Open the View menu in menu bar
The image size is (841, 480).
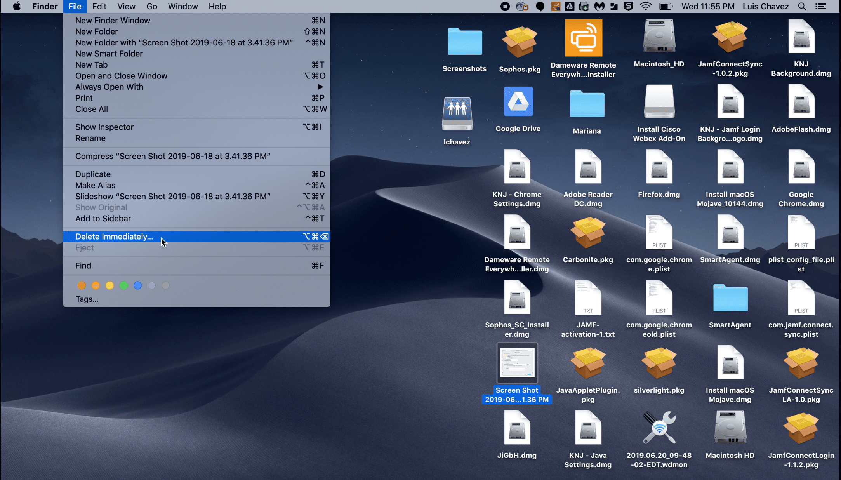pyautogui.click(x=127, y=7)
